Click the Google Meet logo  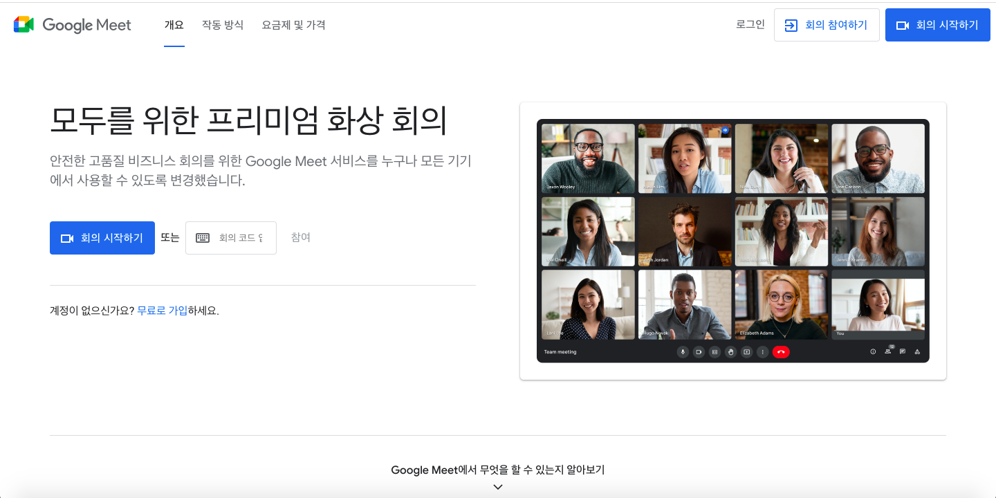tap(72, 25)
